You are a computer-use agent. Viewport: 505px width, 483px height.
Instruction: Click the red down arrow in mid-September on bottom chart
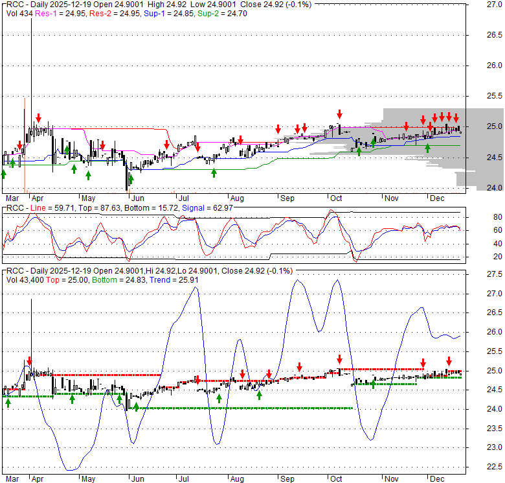pyautogui.click(x=299, y=366)
